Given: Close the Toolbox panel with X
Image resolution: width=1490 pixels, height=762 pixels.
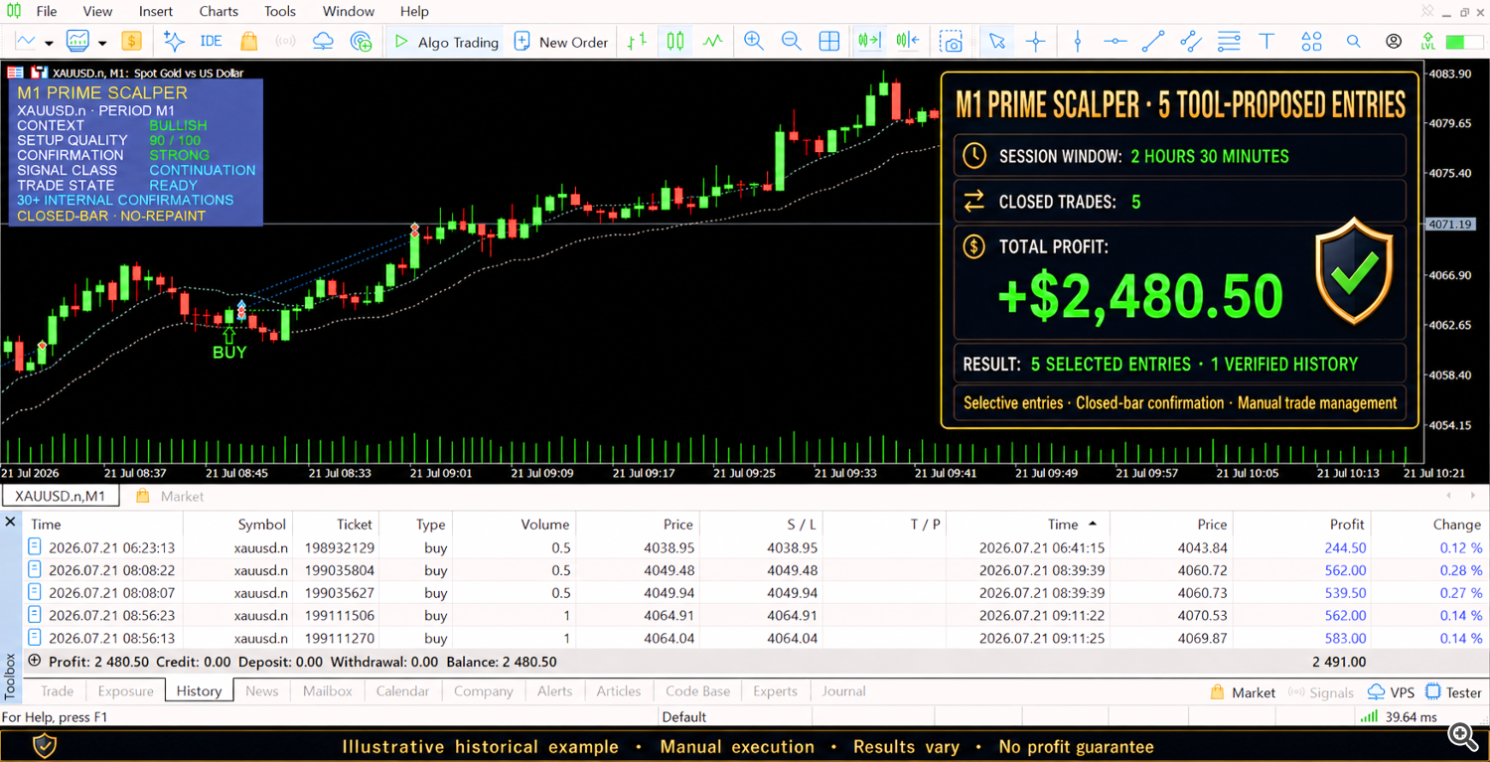Looking at the screenshot, I should (10, 522).
